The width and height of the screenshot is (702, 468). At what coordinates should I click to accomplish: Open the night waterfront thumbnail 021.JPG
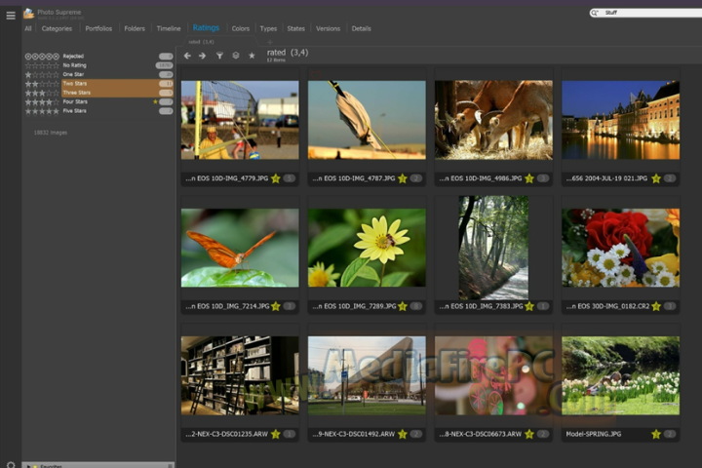click(x=620, y=120)
